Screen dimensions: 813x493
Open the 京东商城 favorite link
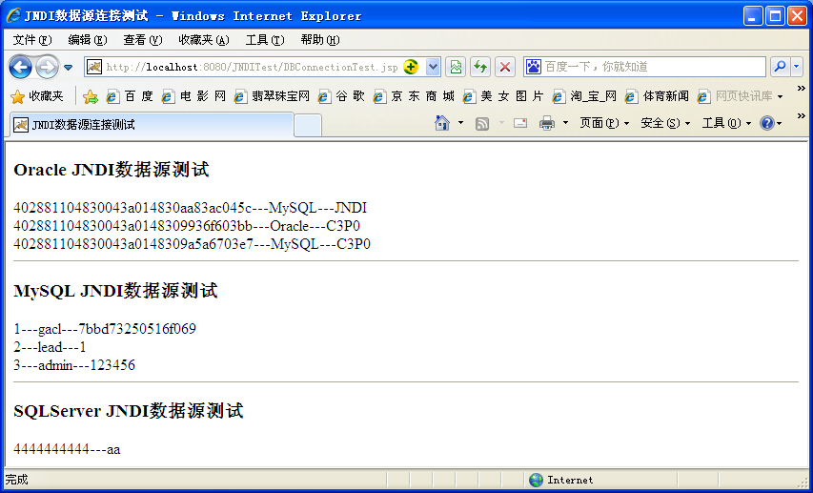(414, 96)
